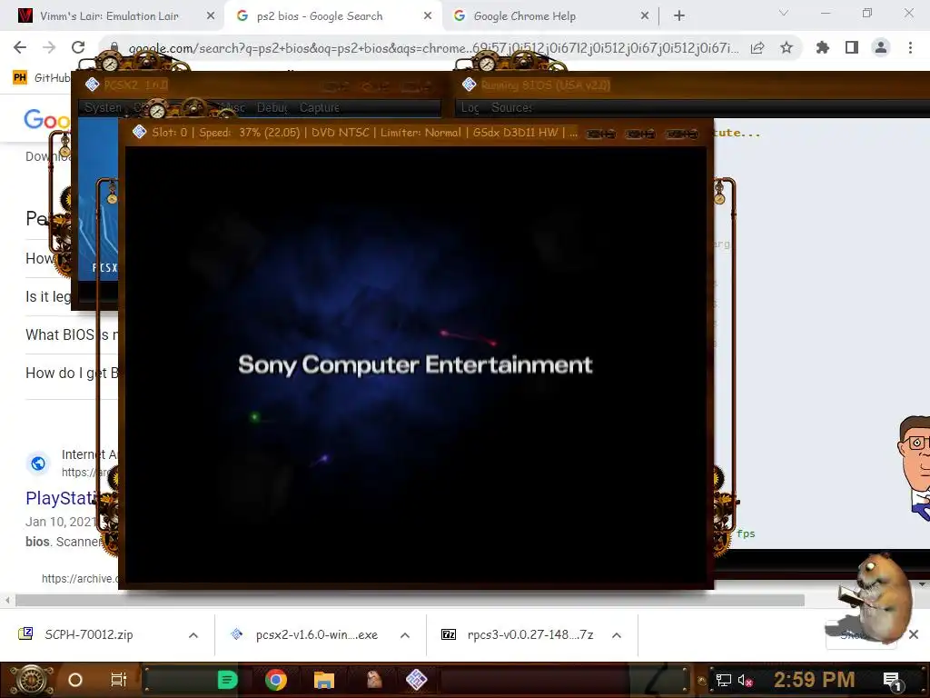The width and height of the screenshot is (930, 698).
Task: Bookmark this tab with the star
Action: (787, 47)
